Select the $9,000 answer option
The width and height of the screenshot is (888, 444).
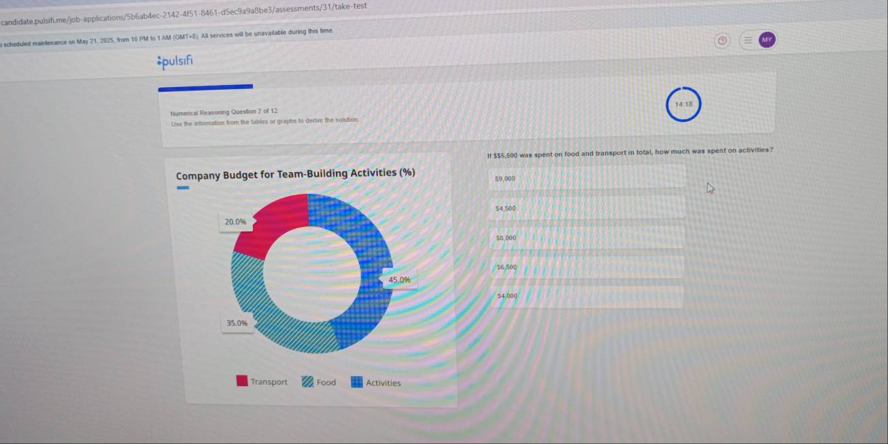pyautogui.click(x=588, y=178)
